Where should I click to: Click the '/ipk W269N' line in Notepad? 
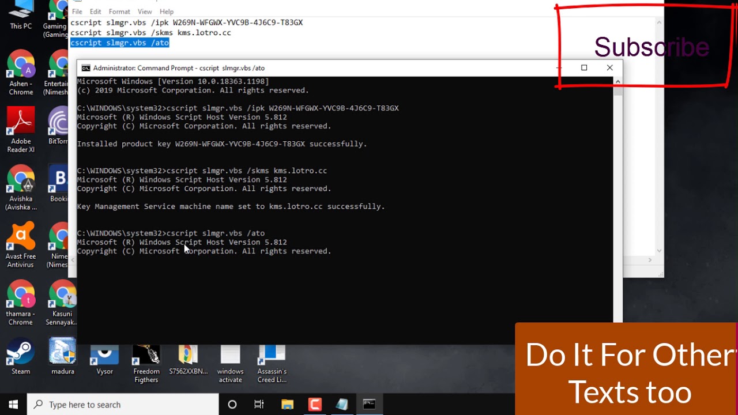pyautogui.click(x=186, y=23)
